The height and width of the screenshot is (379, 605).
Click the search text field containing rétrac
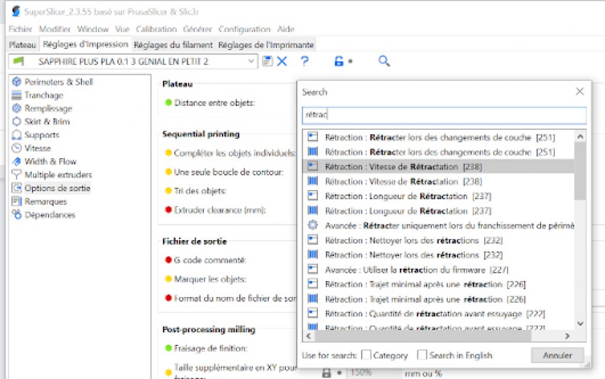coord(444,115)
